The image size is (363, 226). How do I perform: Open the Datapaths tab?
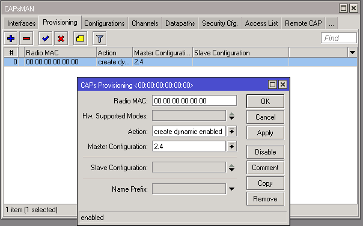(x=180, y=23)
